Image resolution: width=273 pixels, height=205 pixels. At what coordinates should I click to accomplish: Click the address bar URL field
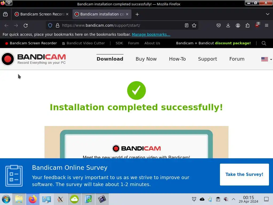click(x=122, y=25)
